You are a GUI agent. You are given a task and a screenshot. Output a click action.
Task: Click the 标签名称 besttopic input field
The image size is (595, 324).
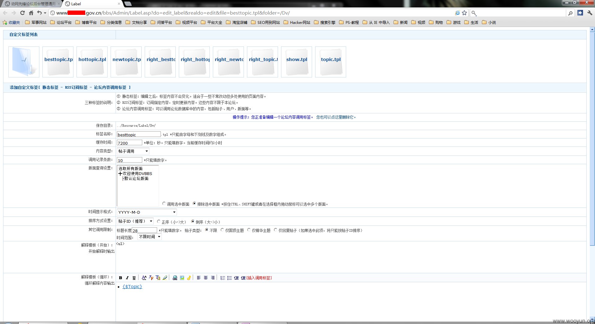(139, 134)
